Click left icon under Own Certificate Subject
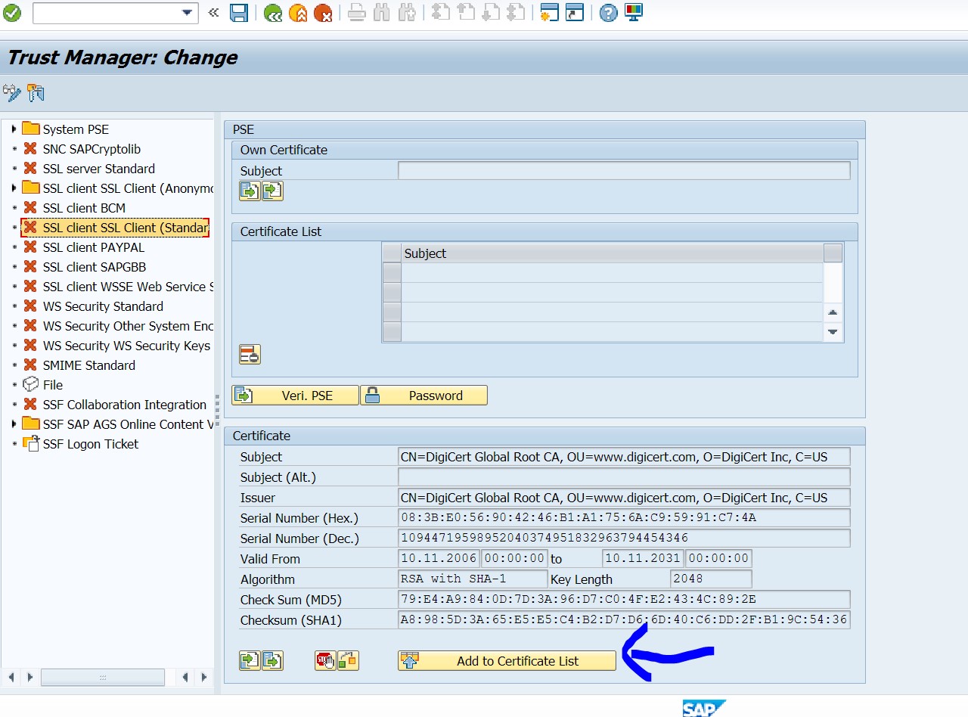968x717 pixels. (250, 191)
